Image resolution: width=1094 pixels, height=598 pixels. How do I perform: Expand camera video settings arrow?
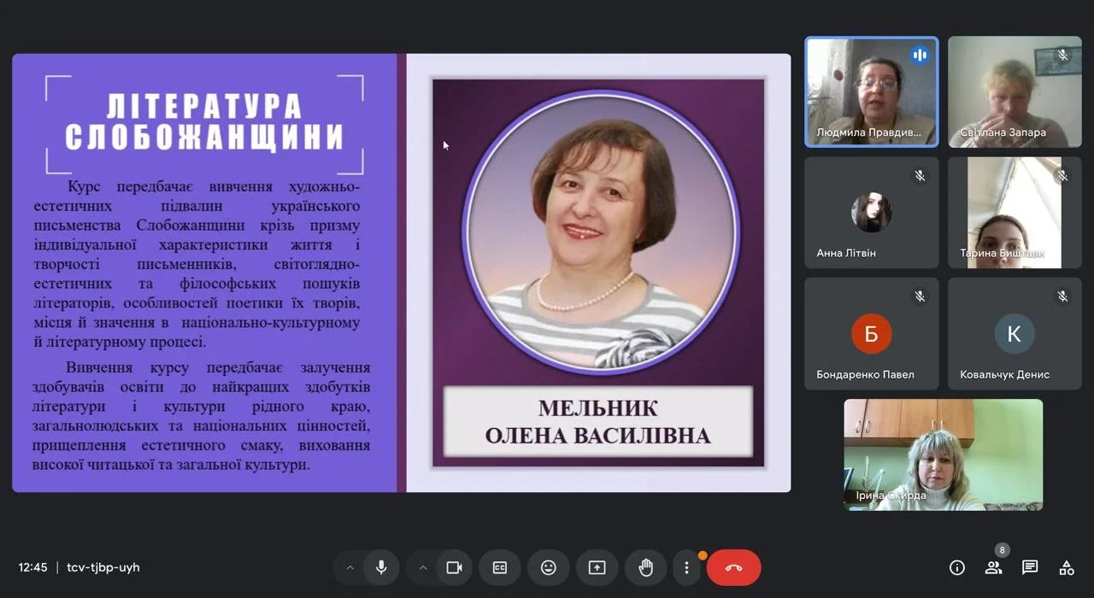point(422,567)
